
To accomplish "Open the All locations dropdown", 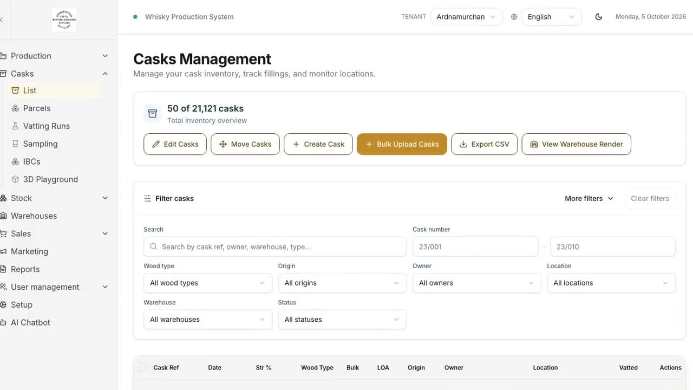I will [x=611, y=283].
